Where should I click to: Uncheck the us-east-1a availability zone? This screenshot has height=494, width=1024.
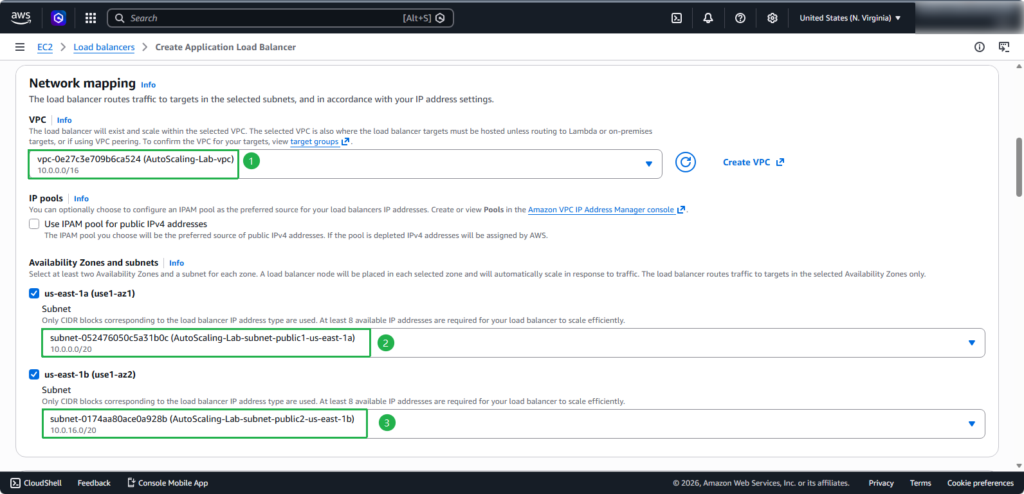(x=34, y=293)
